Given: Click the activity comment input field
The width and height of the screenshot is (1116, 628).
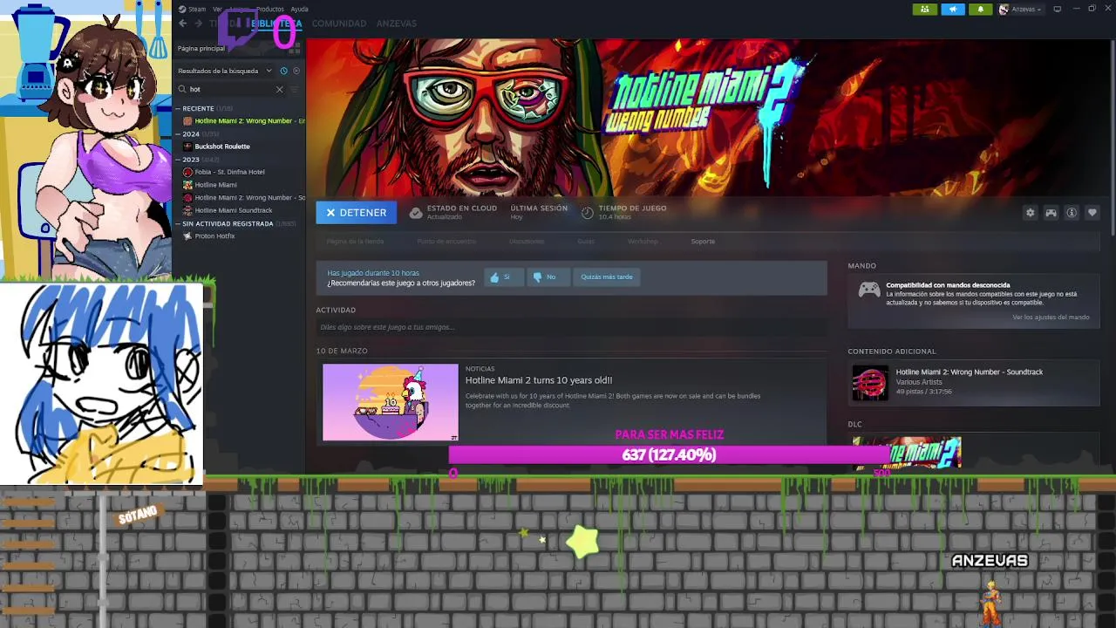Looking at the screenshot, I should point(571,327).
